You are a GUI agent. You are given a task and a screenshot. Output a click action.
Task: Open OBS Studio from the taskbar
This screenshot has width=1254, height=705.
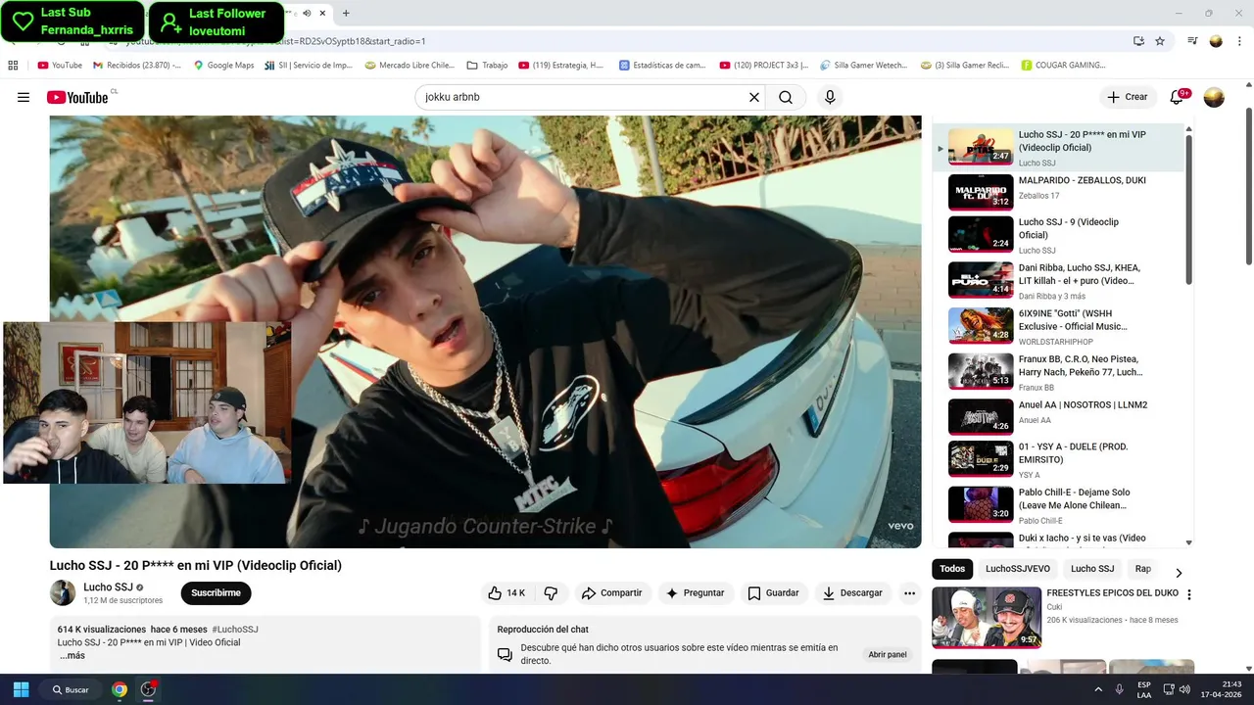coord(148,689)
